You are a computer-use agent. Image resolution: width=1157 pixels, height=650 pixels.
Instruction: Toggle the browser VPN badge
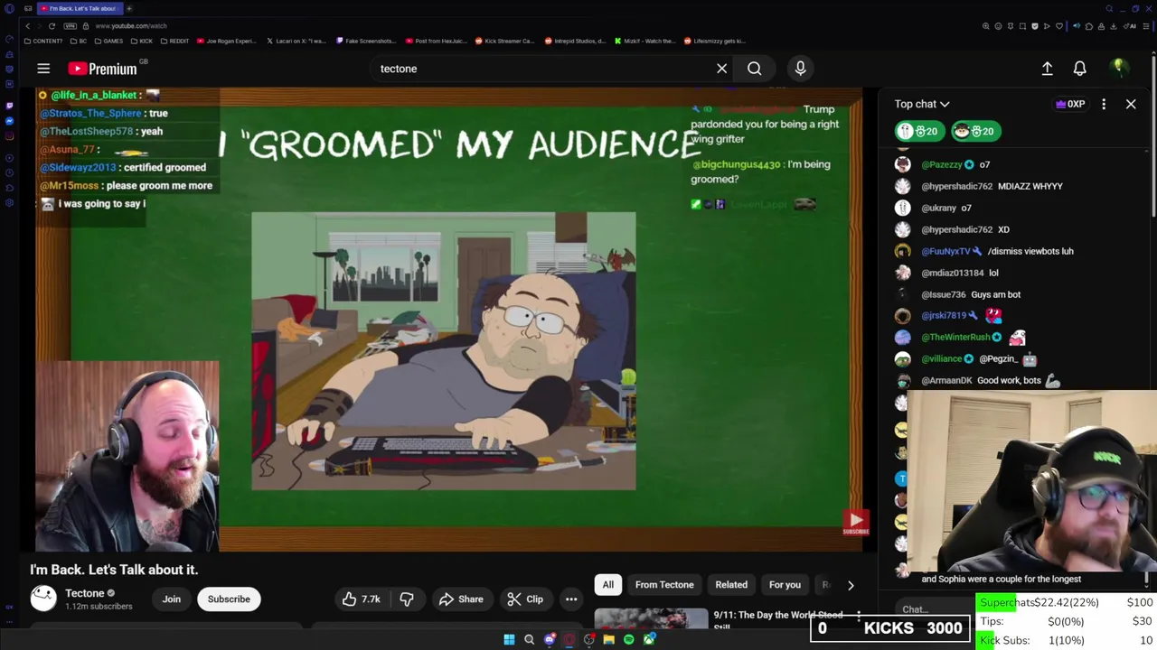click(x=71, y=26)
